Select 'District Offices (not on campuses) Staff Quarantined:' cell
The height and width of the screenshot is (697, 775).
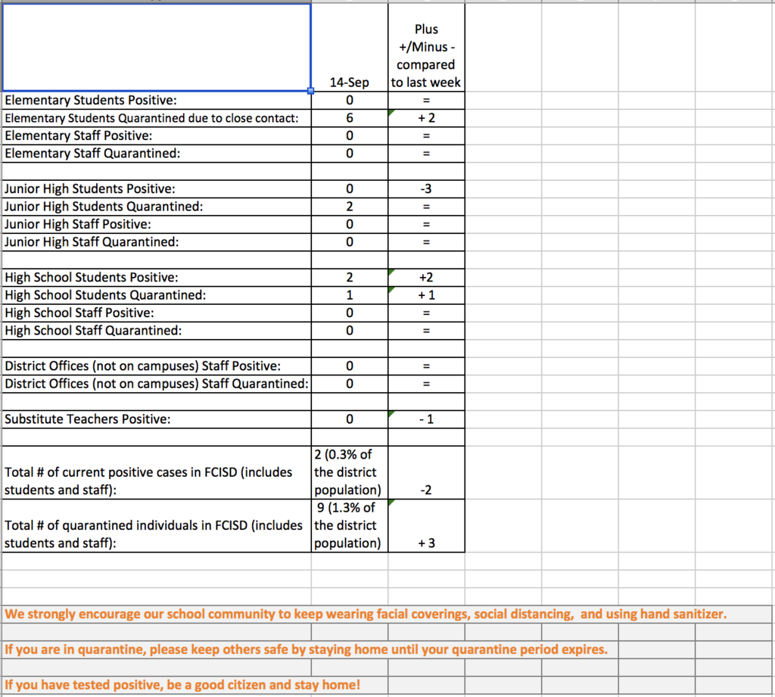157,384
